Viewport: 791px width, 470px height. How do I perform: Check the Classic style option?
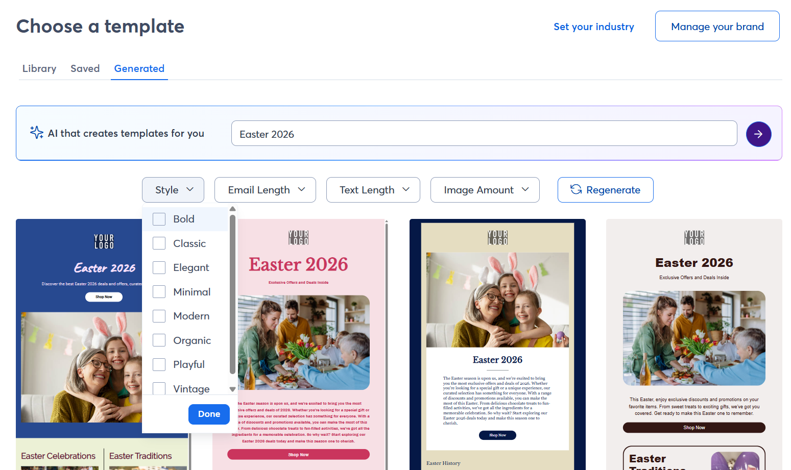click(159, 243)
